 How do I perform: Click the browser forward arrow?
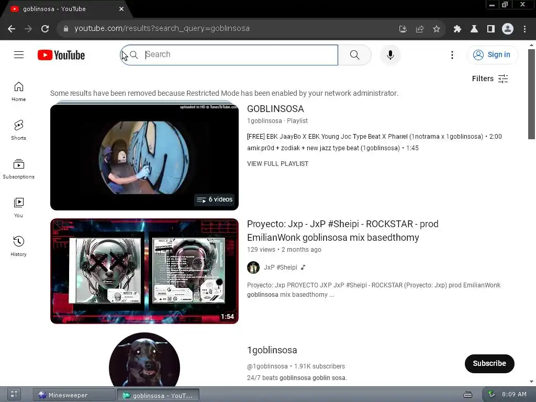[28, 29]
